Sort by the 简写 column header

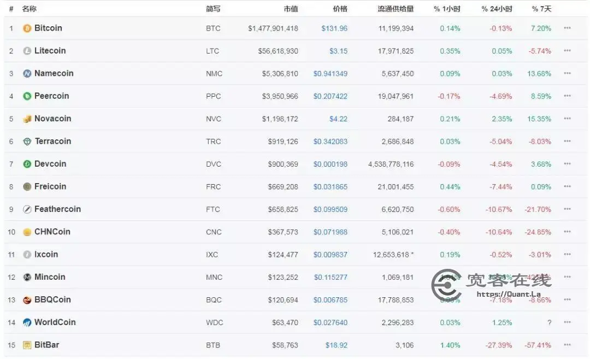pos(213,9)
